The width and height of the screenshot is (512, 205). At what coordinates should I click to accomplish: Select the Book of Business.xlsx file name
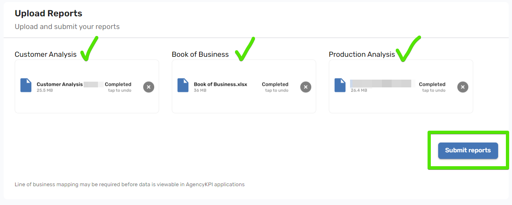point(220,85)
